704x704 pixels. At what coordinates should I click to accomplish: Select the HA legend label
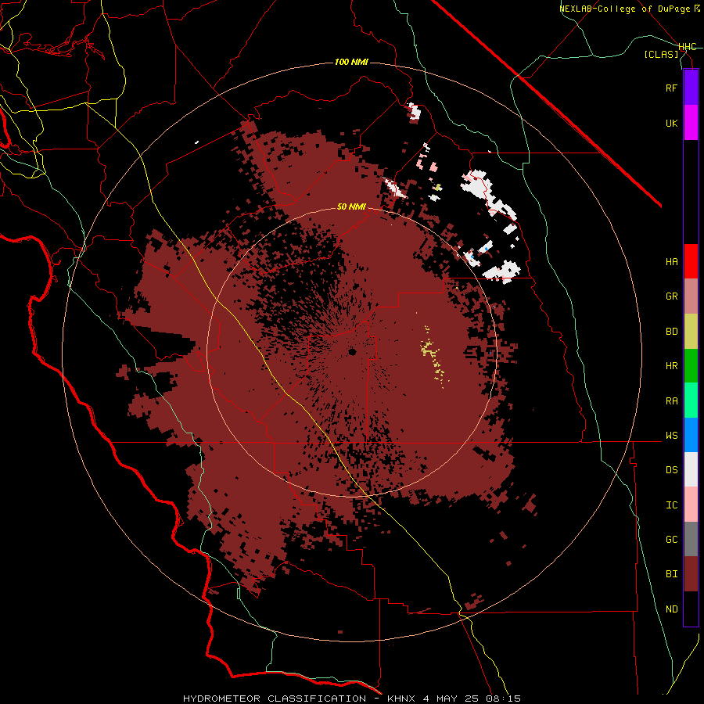(x=671, y=262)
